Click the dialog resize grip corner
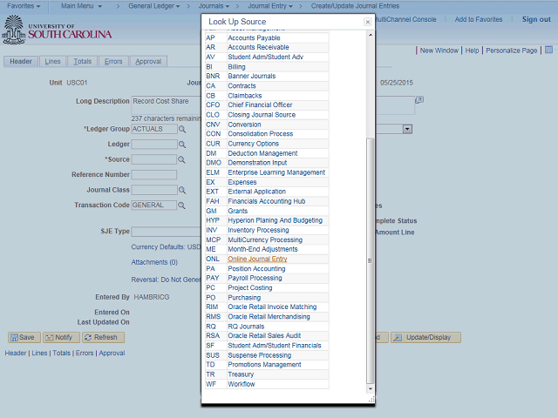Image resolution: width=558 pixels, height=418 pixels. pyautogui.click(x=371, y=400)
